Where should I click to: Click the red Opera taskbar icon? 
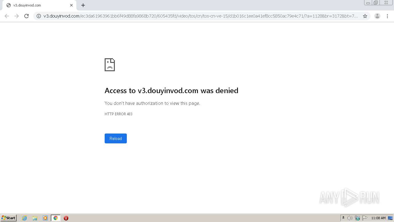pos(66,218)
